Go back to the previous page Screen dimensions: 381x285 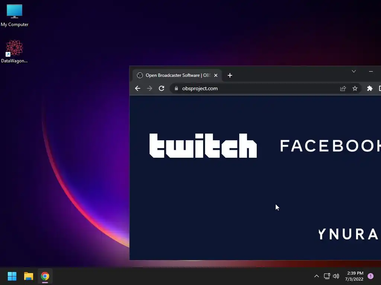point(138,88)
